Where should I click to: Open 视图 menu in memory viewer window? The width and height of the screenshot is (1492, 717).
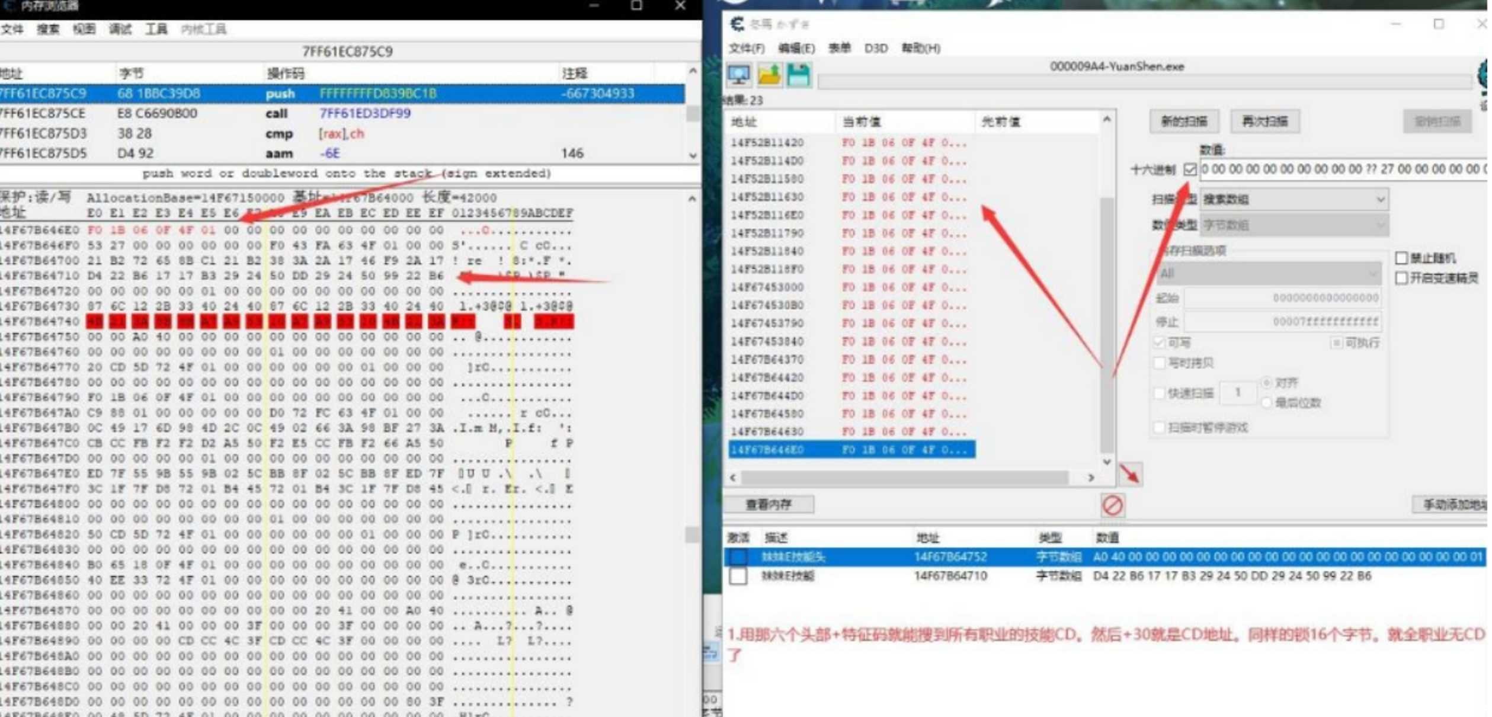[84, 29]
